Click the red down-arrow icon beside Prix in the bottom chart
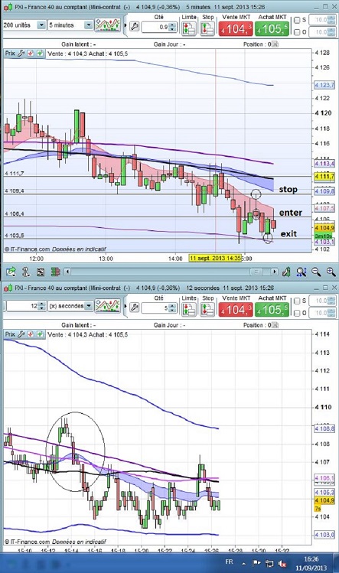339x573 pixels. point(31,334)
